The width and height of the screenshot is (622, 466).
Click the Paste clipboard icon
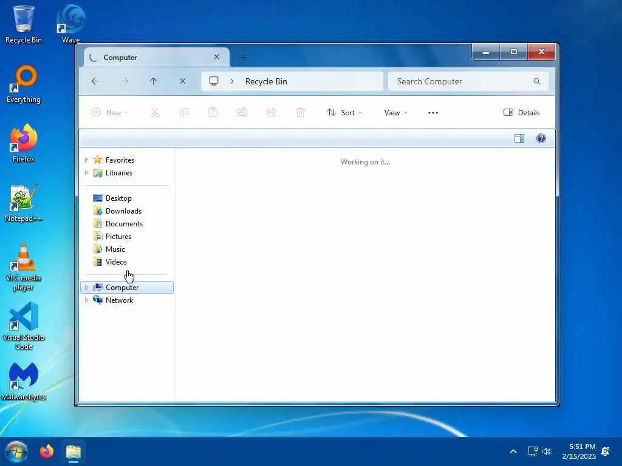(213, 112)
